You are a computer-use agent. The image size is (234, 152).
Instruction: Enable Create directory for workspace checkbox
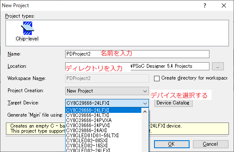click(x=157, y=78)
